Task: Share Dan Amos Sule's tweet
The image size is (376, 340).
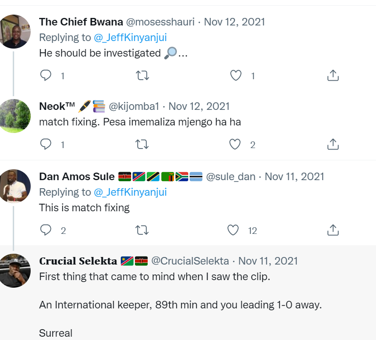Action: click(x=333, y=230)
